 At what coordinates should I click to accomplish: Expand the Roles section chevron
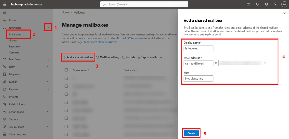point(48,67)
